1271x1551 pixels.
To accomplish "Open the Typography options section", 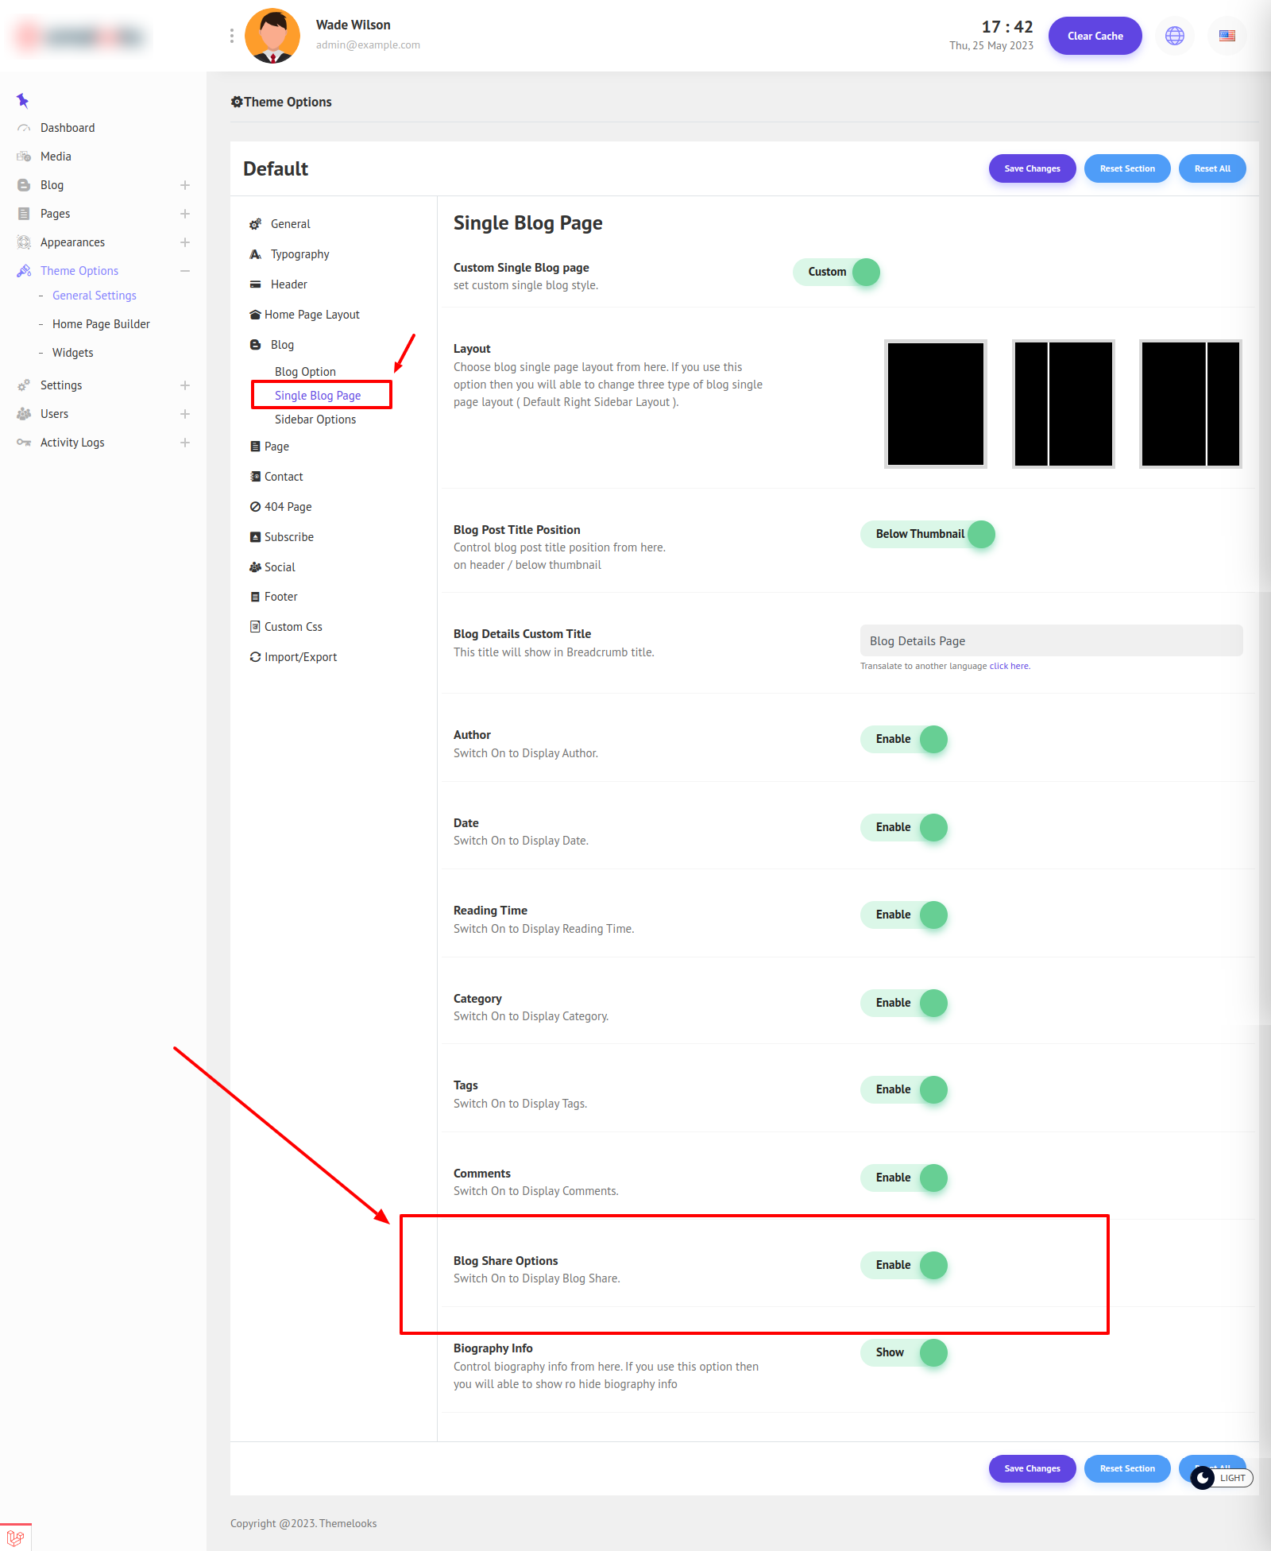I will [x=299, y=254].
